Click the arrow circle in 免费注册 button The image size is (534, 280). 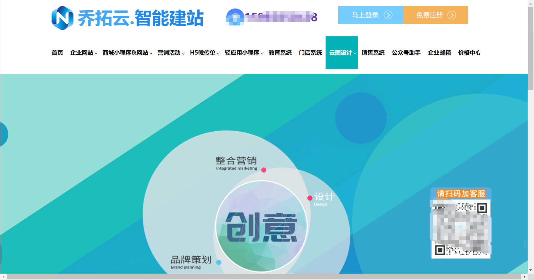pos(451,15)
